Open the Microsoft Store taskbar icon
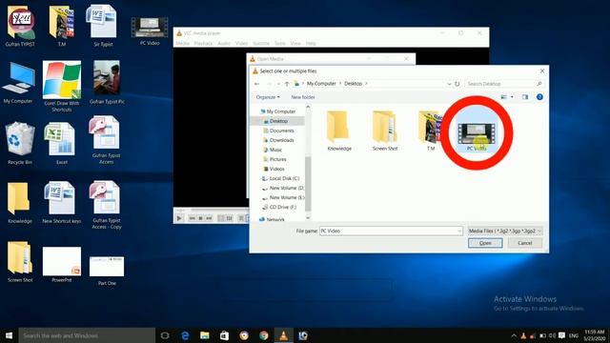610x343 pixels. click(225, 335)
